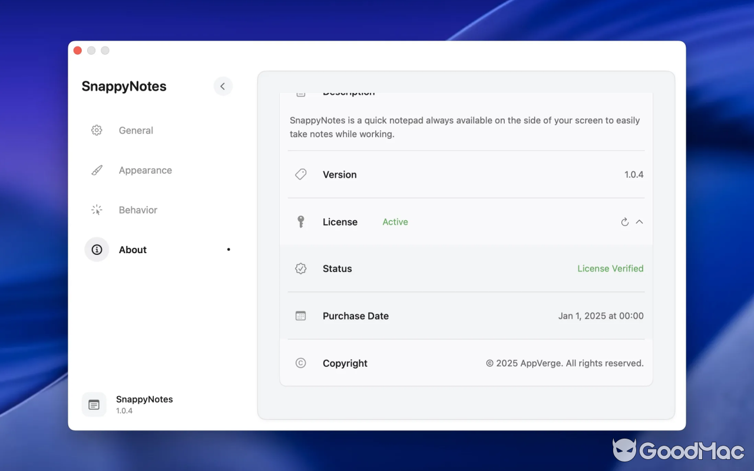Click the update indicator dot beside About
The width and height of the screenshot is (754, 471).
pos(228,249)
